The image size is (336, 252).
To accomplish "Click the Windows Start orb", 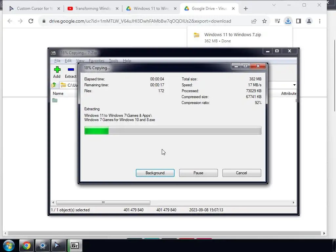I will pos(9,245).
